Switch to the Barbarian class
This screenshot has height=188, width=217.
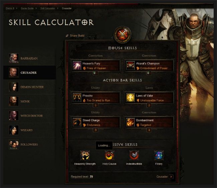(x=30, y=58)
